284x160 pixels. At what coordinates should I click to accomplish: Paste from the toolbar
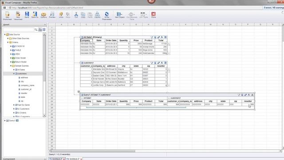tap(90, 15)
